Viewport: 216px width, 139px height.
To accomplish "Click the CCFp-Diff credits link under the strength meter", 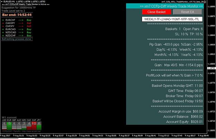I will pos(22,131).
